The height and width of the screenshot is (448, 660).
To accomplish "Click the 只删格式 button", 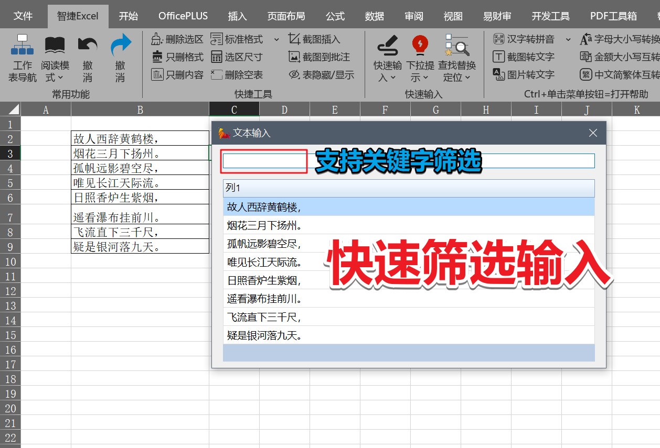I will pyautogui.click(x=178, y=57).
